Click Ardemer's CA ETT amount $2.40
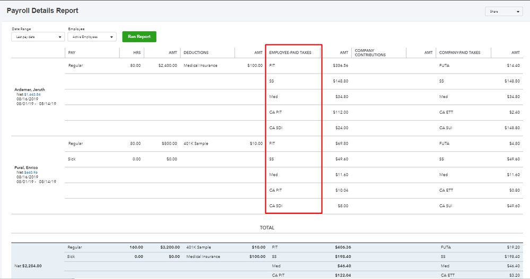This screenshot has height=279, width=530. click(515, 112)
